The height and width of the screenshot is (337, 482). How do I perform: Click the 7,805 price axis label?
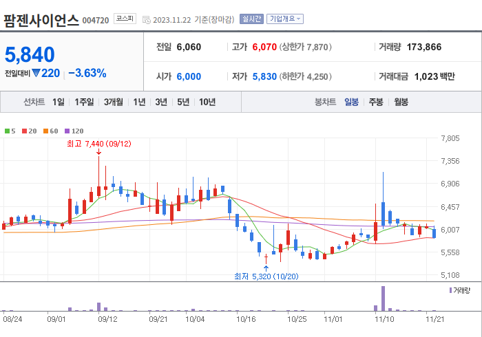450,138
